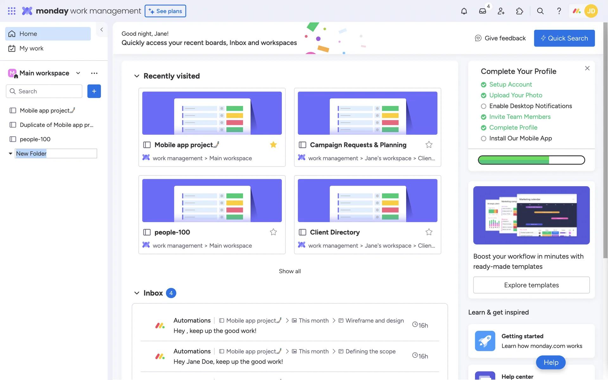Image resolution: width=608 pixels, height=380 pixels.
Task: Star the Campaign Requests & Planning board
Action: click(x=429, y=145)
